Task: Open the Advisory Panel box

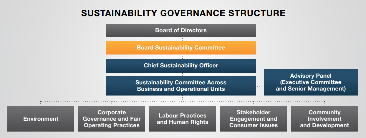Action: point(311,82)
